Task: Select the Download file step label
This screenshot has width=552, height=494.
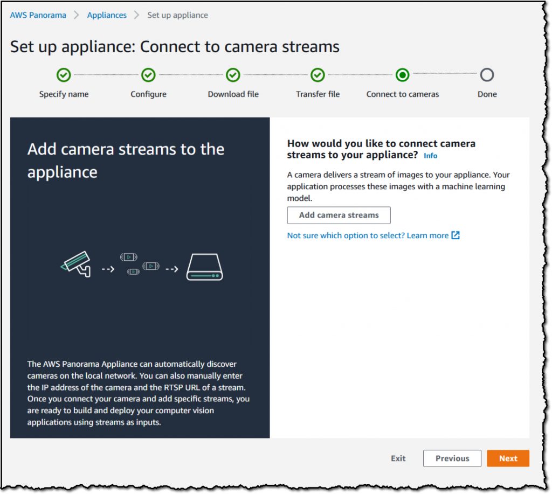Action: pyautogui.click(x=233, y=94)
